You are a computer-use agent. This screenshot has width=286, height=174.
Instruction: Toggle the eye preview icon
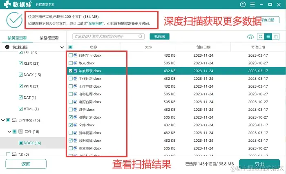click(x=250, y=37)
